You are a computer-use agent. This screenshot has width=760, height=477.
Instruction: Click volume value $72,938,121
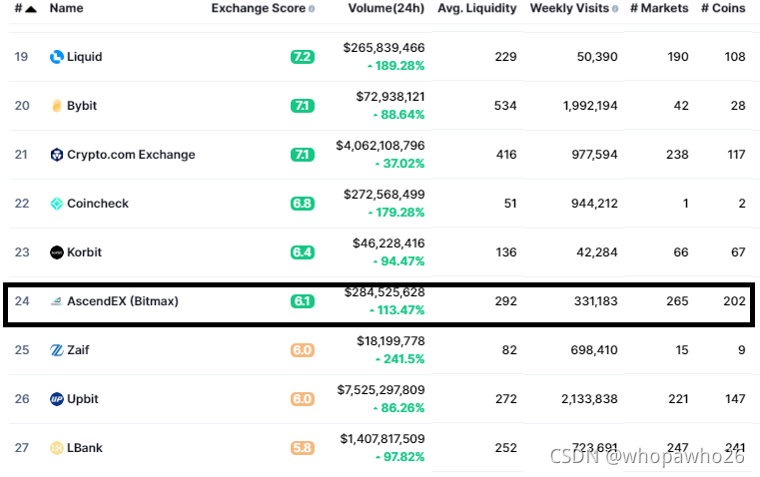390,97
